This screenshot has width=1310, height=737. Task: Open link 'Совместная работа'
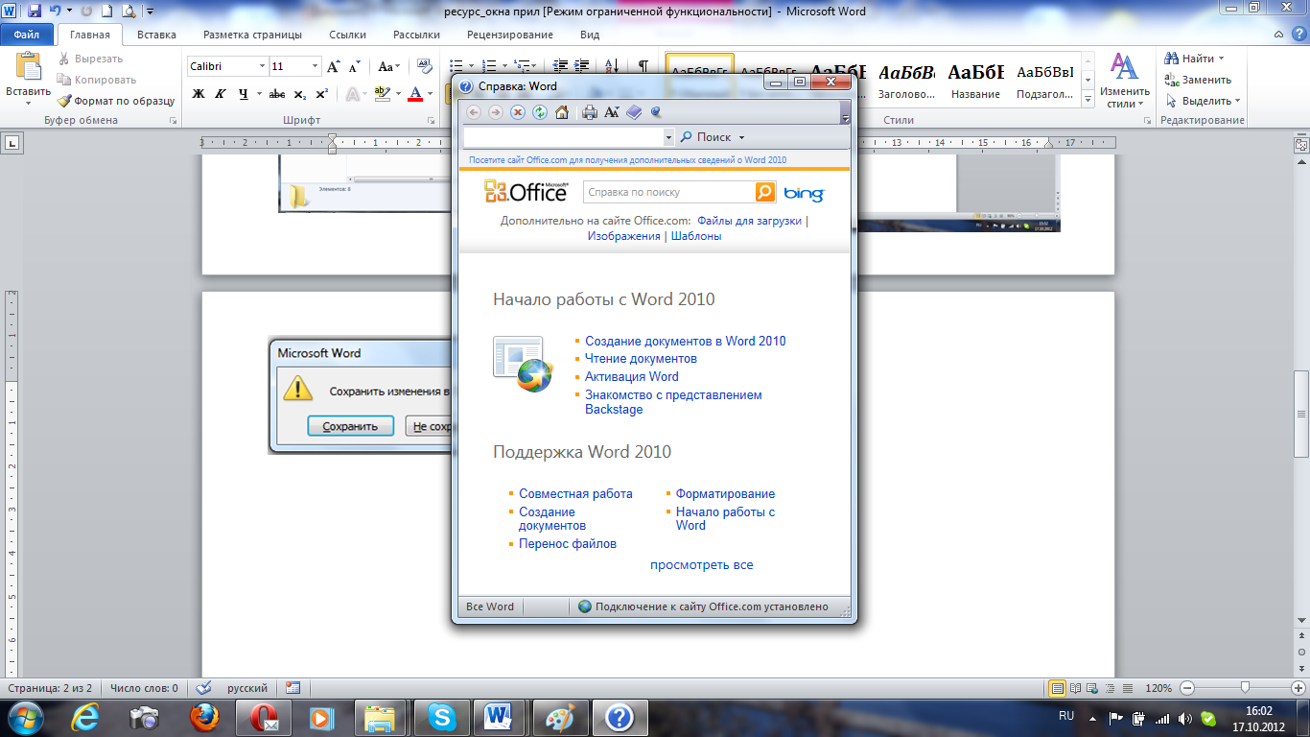575,493
